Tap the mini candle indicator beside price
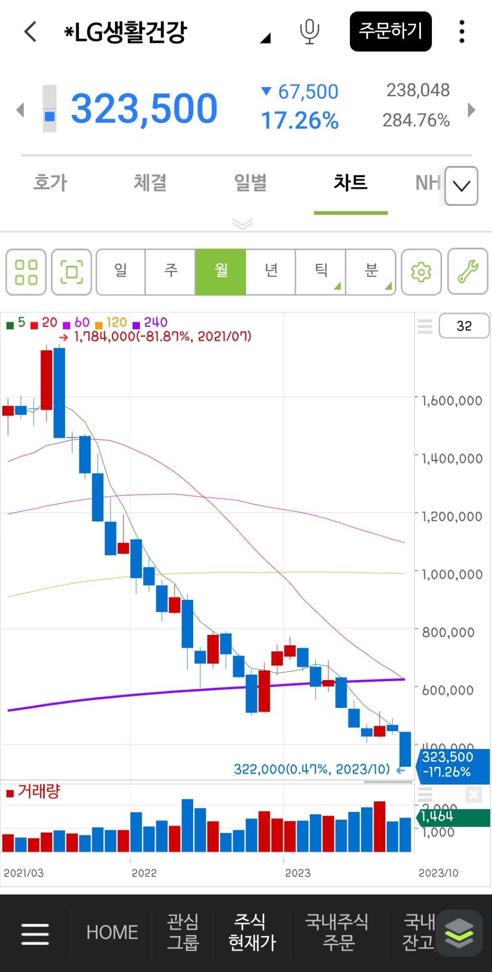Image resolution: width=492 pixels, height=972 pixels. 49,109
